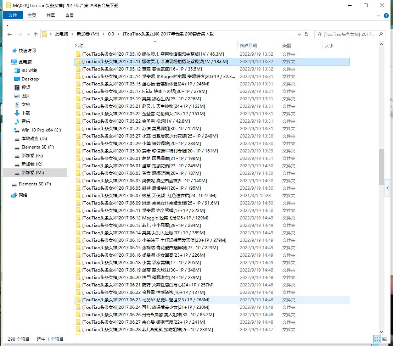This screenshot has width=393, height=346.
Task: Select the folder name dated 2017.06.28
Action: (x=148, y=330)
